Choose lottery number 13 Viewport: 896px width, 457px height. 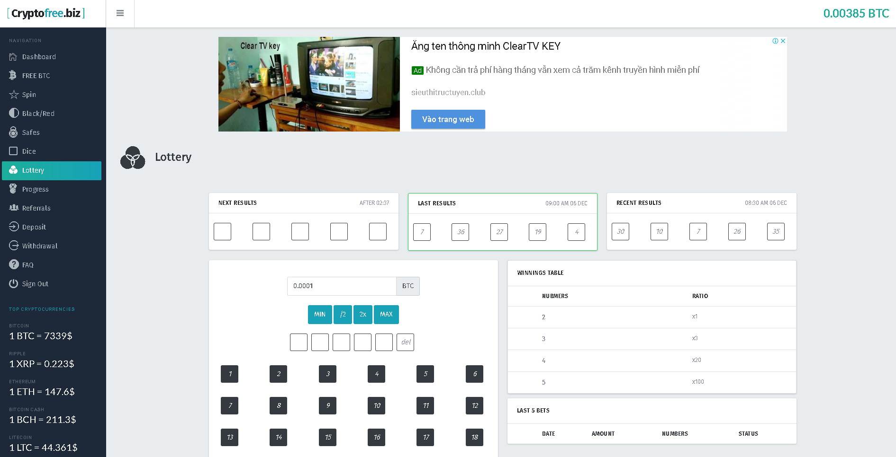230,437
